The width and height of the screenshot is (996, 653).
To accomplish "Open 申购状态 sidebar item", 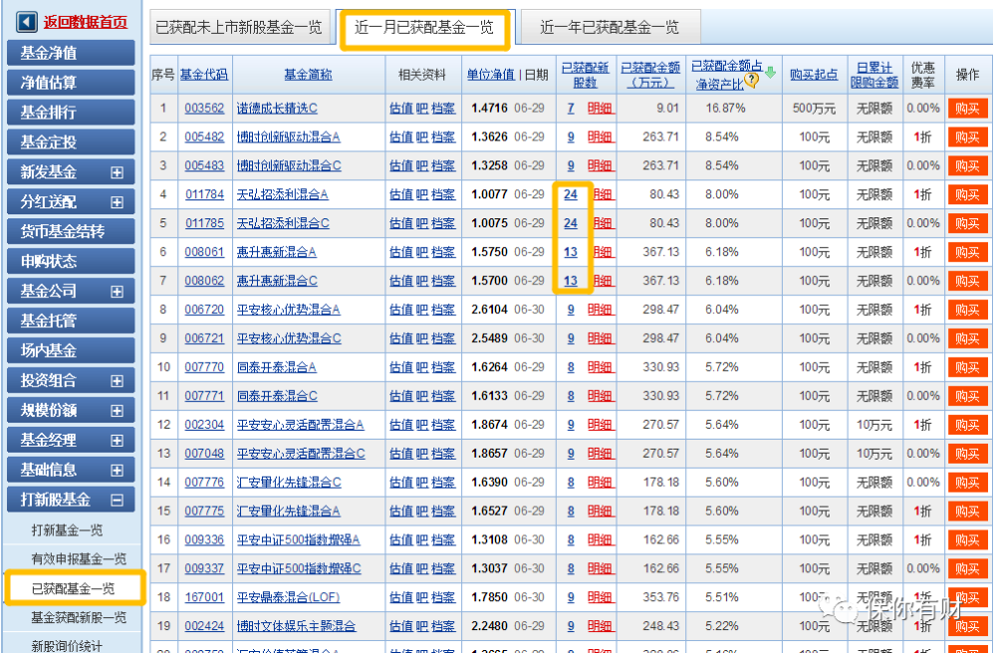I will pos(71,261).
